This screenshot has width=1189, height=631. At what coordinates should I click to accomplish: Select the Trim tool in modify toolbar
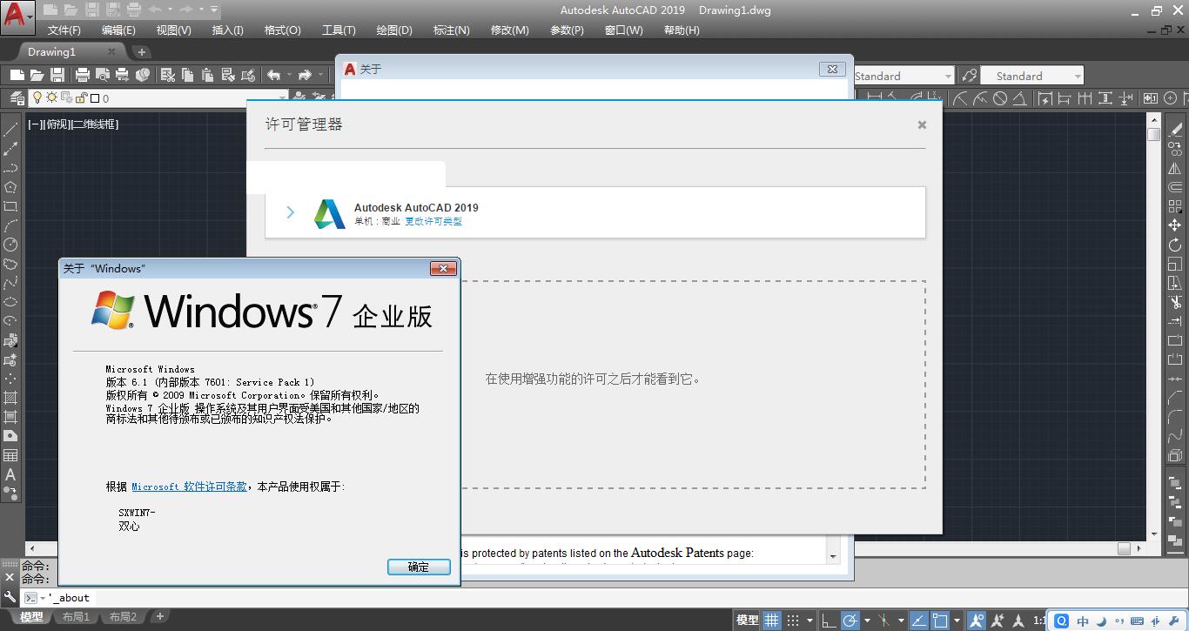pos(1175,302)
